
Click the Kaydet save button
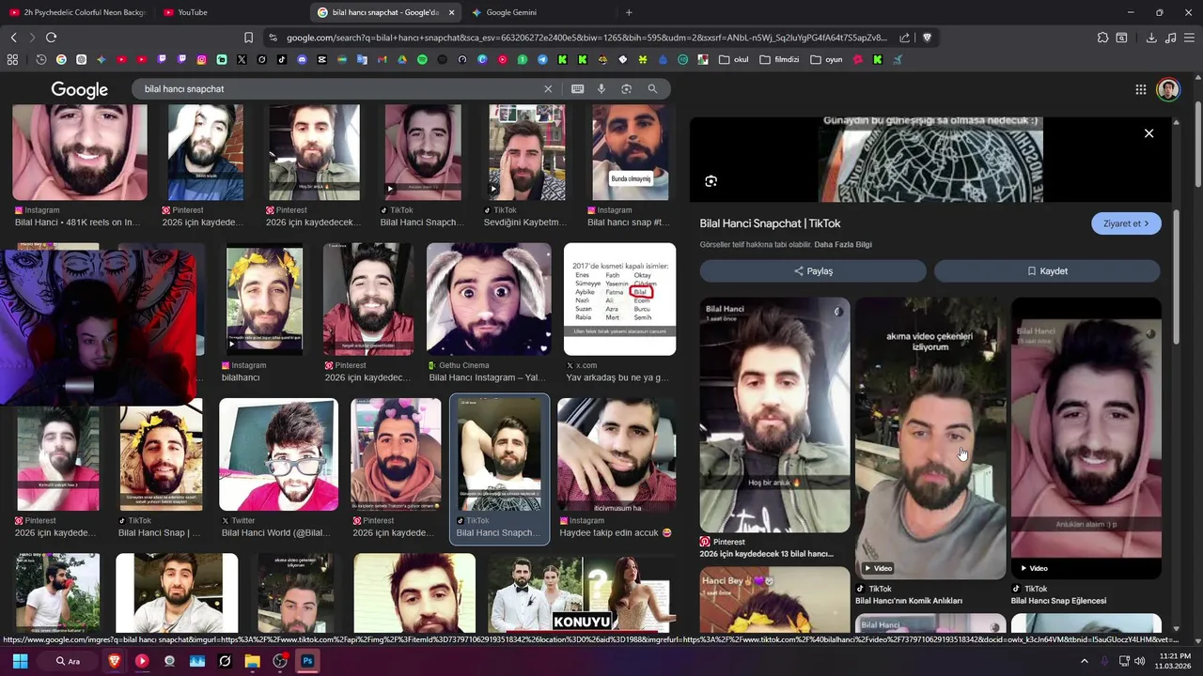coord(1047,271)
